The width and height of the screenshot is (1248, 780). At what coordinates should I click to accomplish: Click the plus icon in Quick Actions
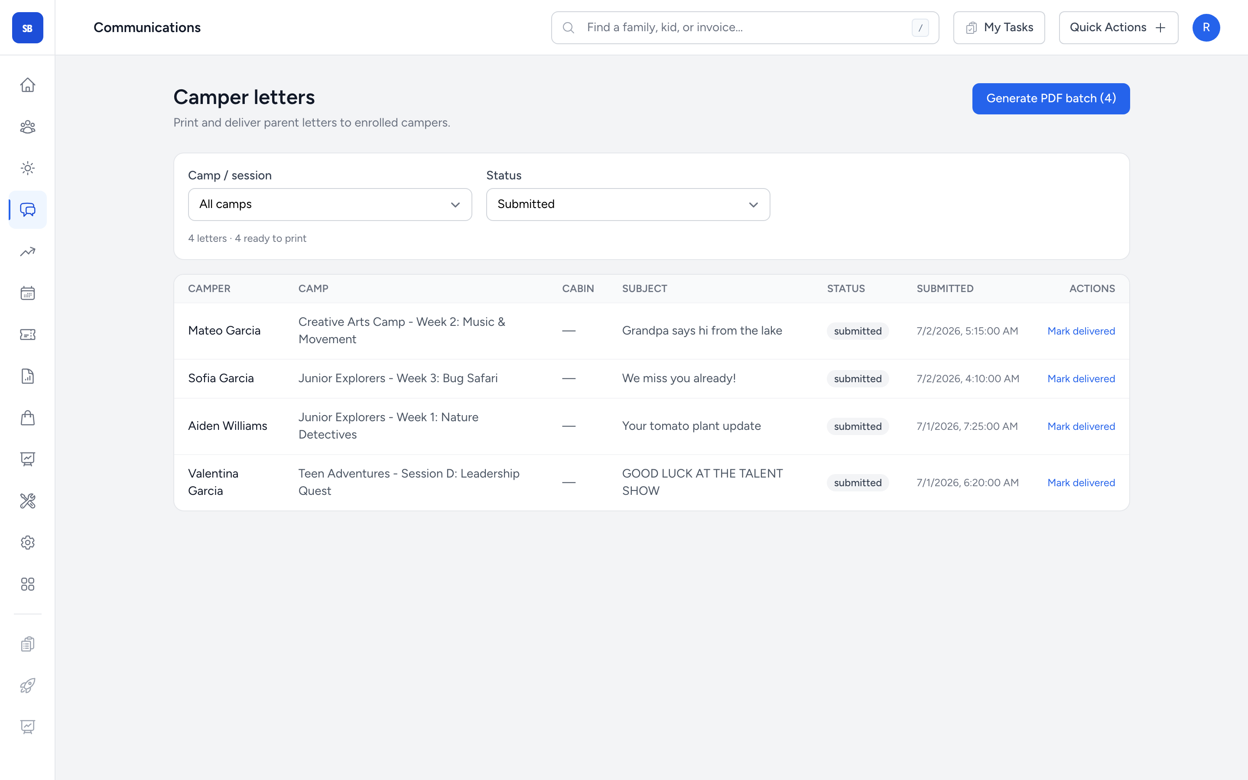pos(1160,28)
